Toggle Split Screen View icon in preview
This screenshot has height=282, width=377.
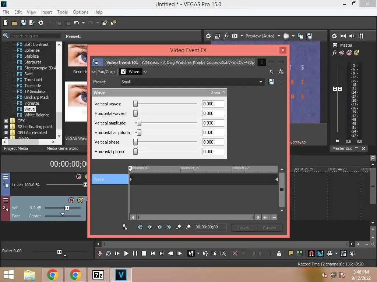235,36
